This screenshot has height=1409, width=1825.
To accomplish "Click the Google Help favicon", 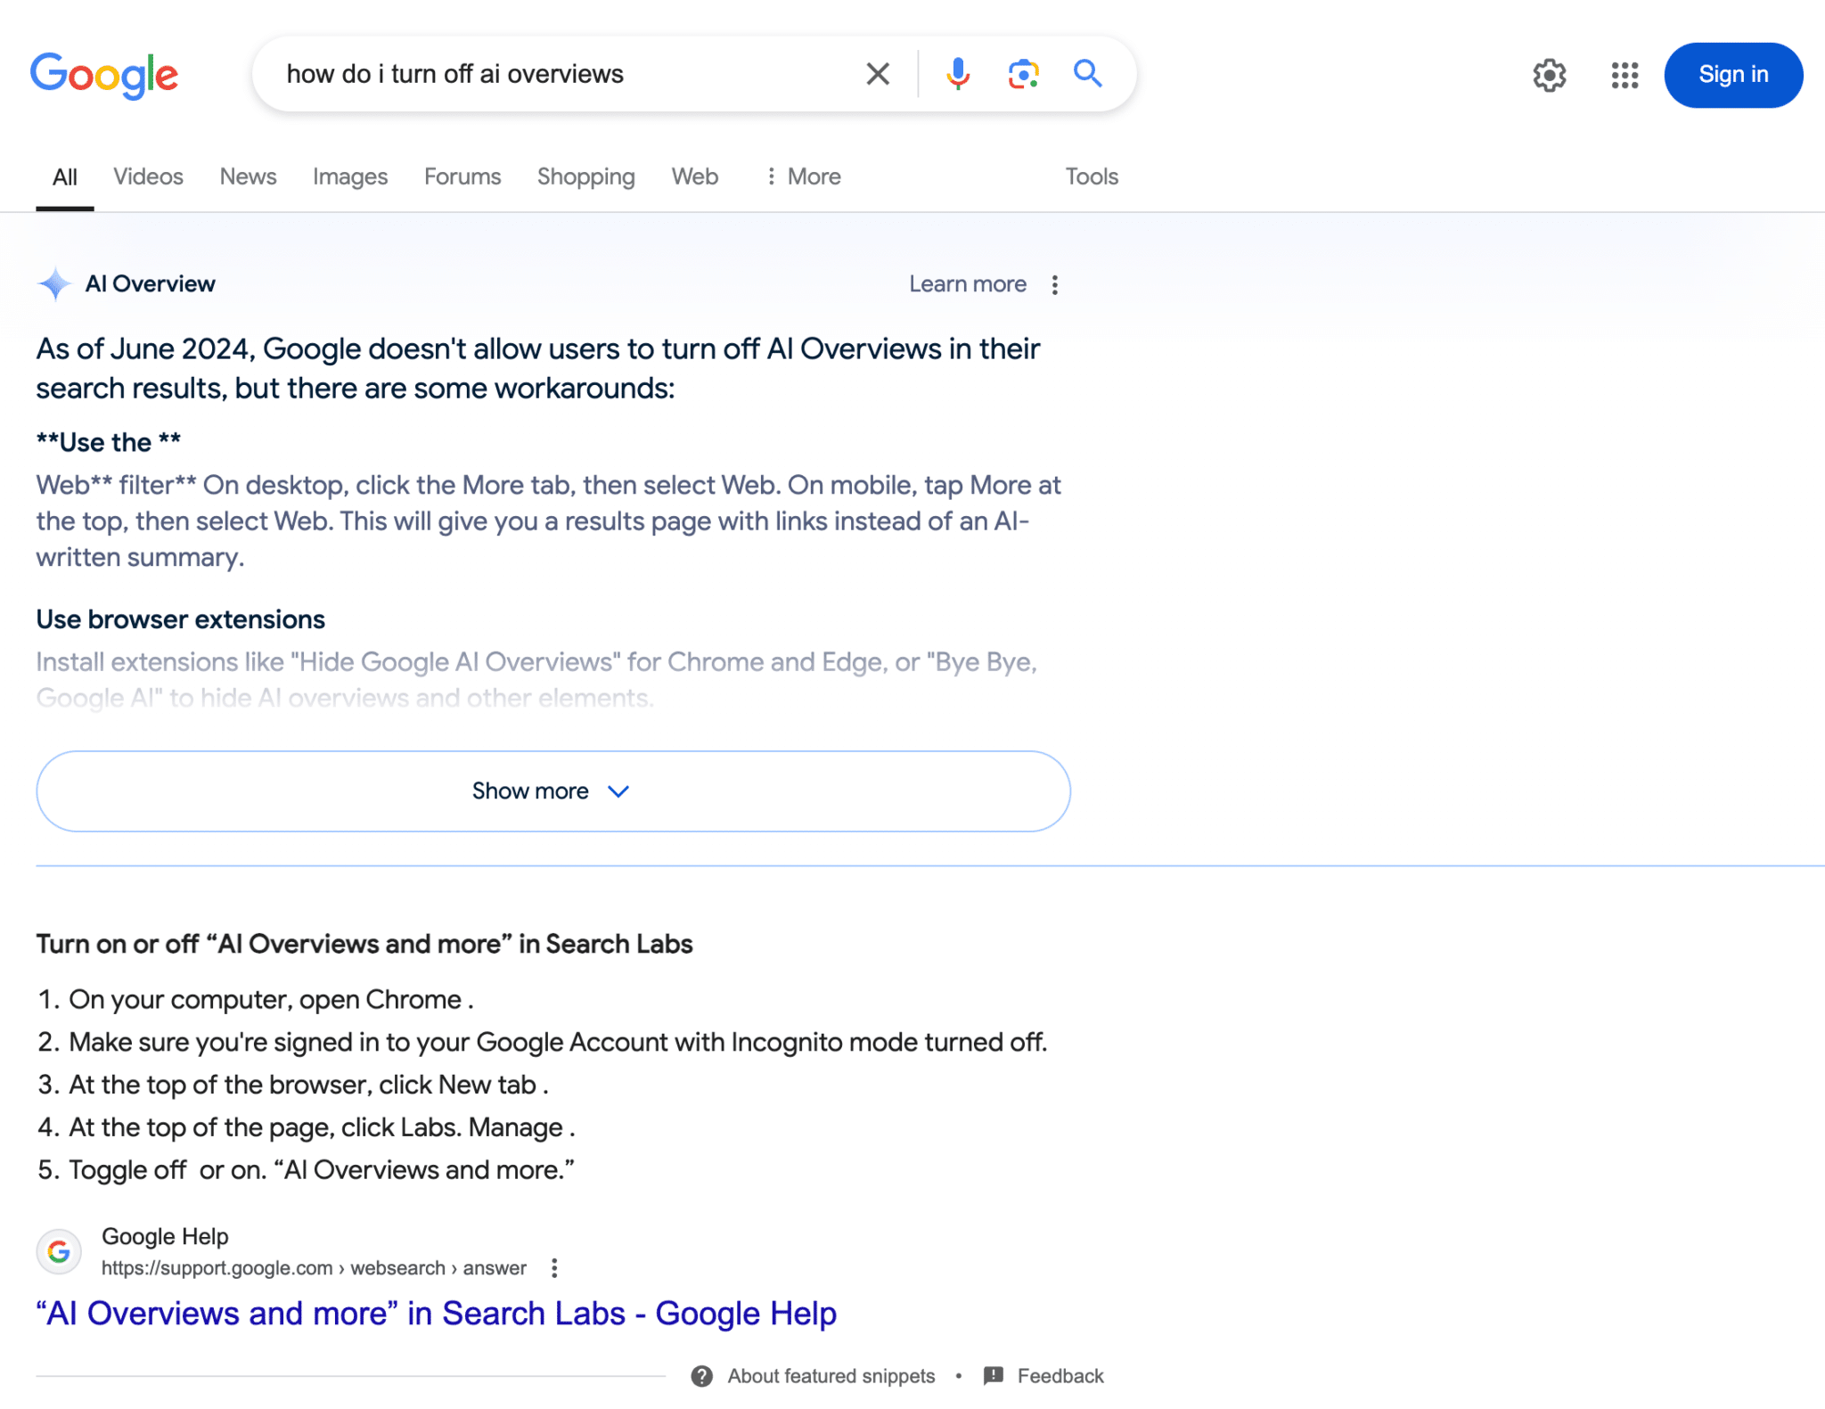I will click(x=59, y=1251).
